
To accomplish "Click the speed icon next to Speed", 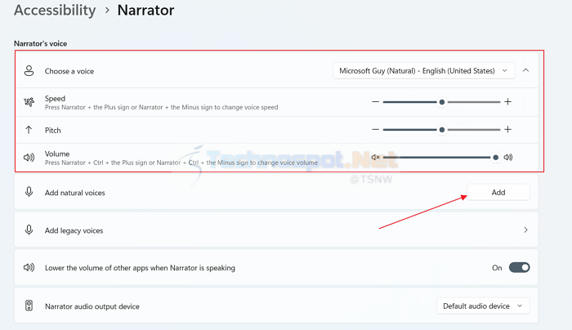I will pos(29,102).
